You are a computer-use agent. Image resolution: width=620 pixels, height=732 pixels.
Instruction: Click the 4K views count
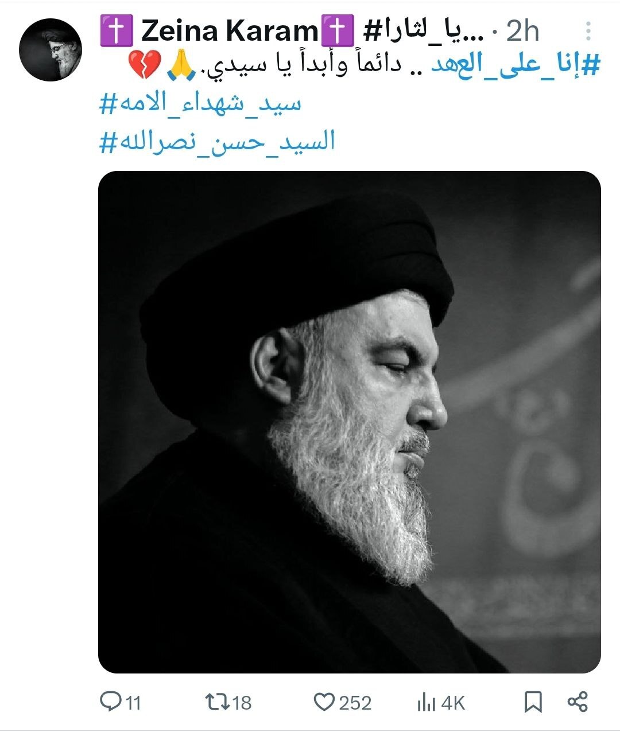tap(452, 702)
